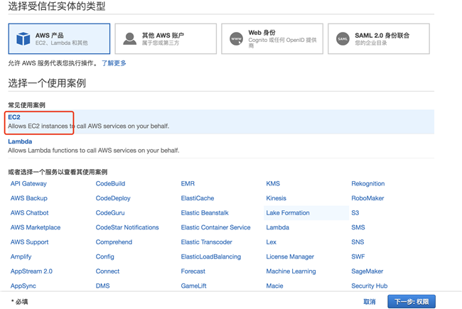Viewport: 462px width, 309px height.
Task: Choose API Gateway service
Action: click(28, 183)
